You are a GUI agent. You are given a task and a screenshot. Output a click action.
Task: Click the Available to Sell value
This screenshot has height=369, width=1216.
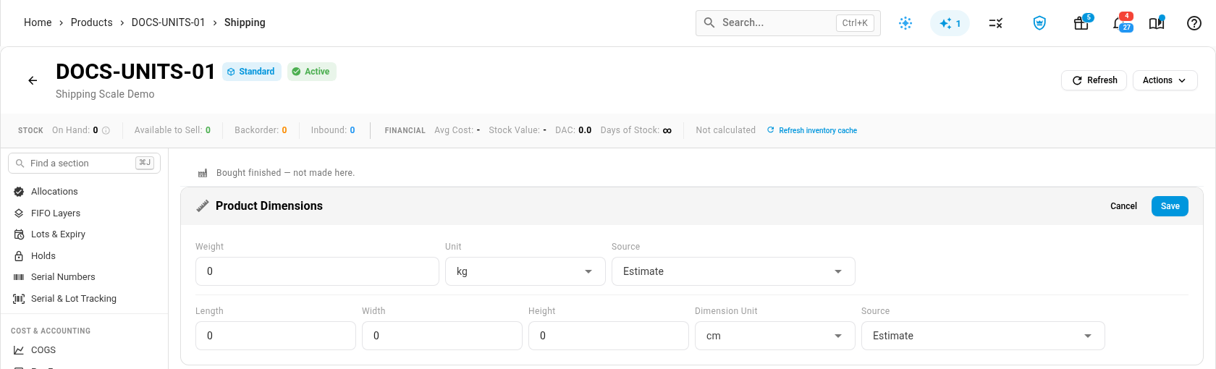[x=208, y=130]
